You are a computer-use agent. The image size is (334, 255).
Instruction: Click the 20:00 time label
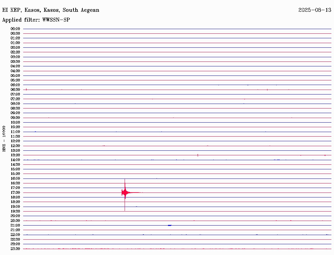coord(15,216)
